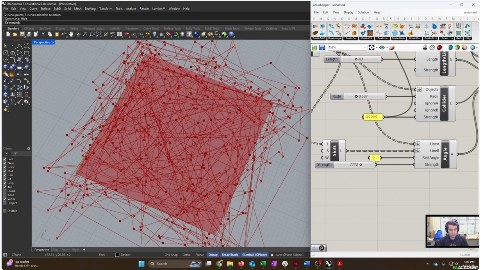Screen dimensions: 480x270
Task: Click the Strength slider showing 7772
Action: tap(345, 165)
